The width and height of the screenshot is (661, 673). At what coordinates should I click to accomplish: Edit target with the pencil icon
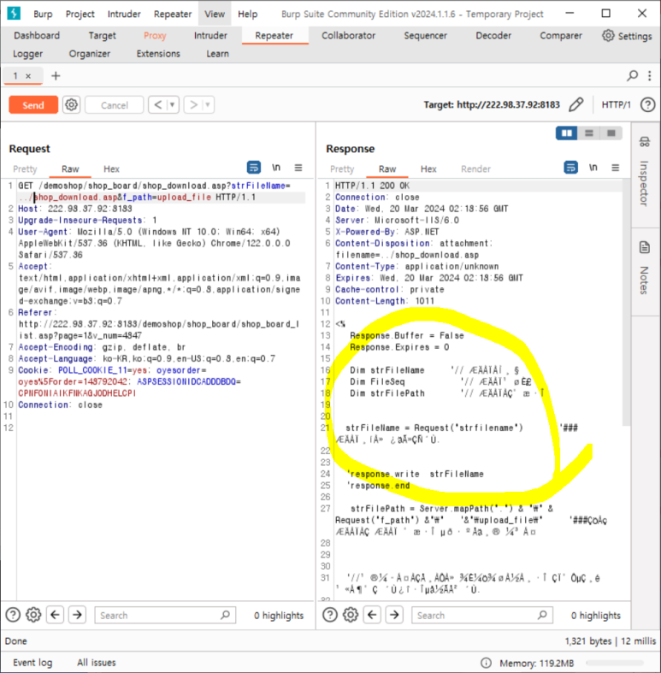pos(576,104)
